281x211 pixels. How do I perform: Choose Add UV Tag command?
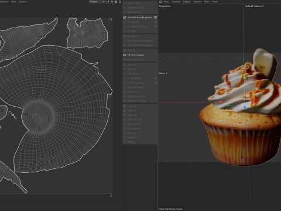coord(133,4)
